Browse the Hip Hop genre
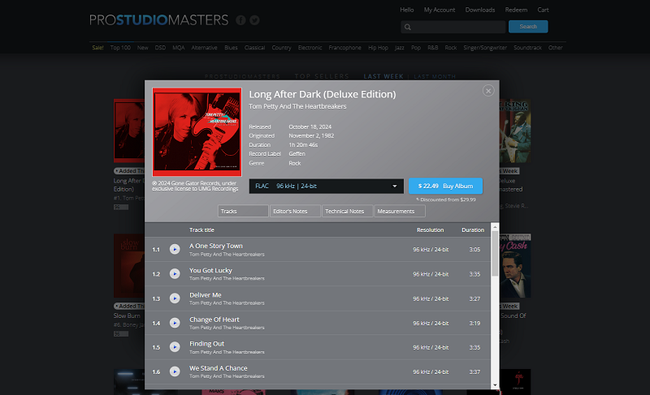The image size is (650, 395). [x=378, y=48]
